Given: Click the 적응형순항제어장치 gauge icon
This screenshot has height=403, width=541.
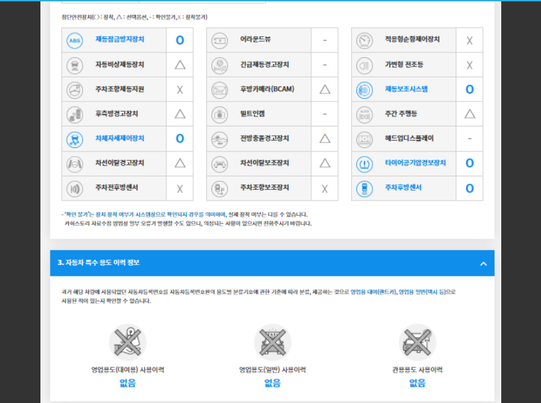Looking at the screenshot, I should coord(364,40).
